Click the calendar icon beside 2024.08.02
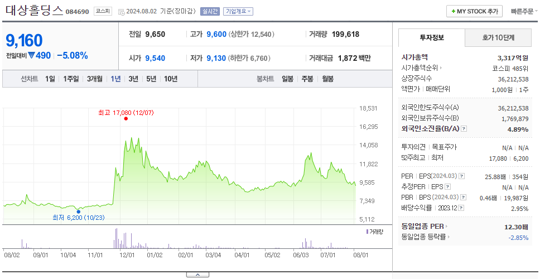 (121, 11)
